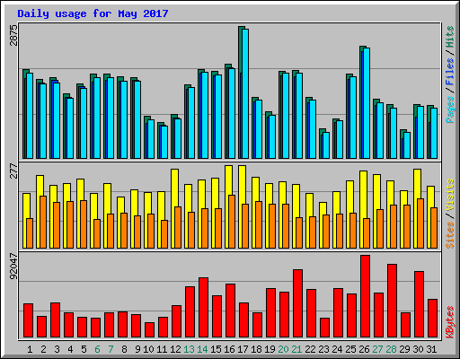Click the cyan pages bar for day 1
Screen dimensions: 460x359
(30, 116)
